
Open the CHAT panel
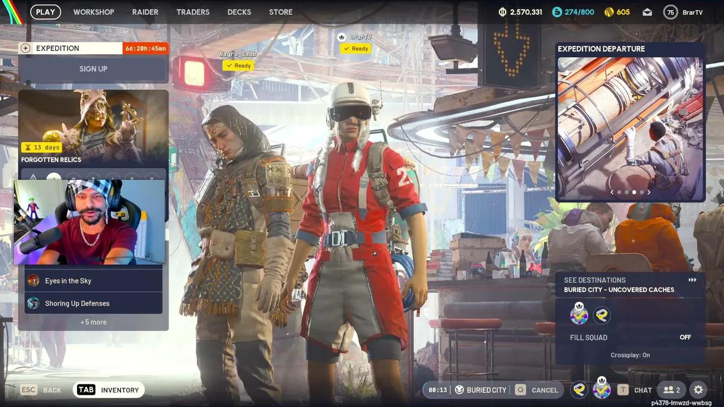643,390
